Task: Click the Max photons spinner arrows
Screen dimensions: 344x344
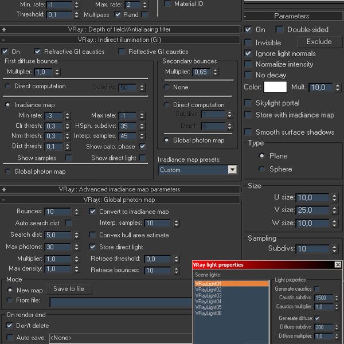Action: click(x=76, y=247)
